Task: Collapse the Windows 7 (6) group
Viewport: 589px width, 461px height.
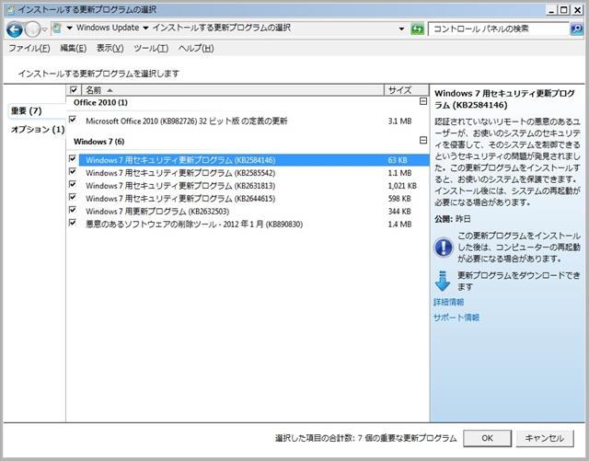Action: coord(423,141)
